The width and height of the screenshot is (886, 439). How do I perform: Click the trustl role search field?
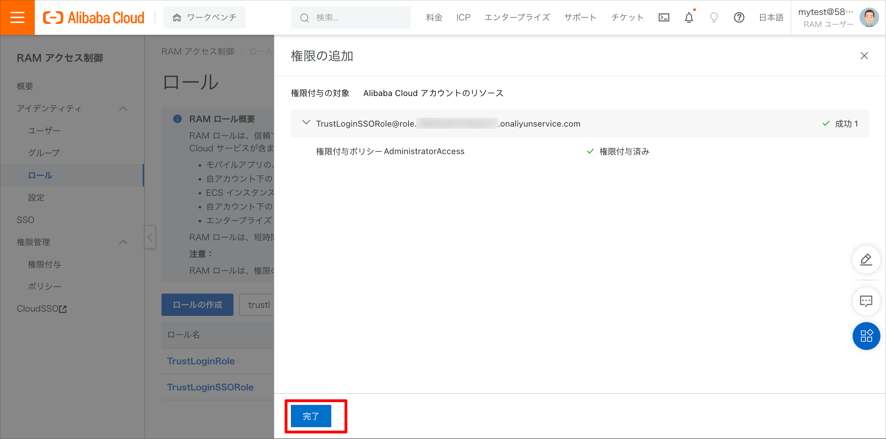[x=257, y=305]
